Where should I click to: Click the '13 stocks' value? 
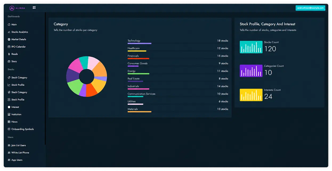click(x=222, y=109)
